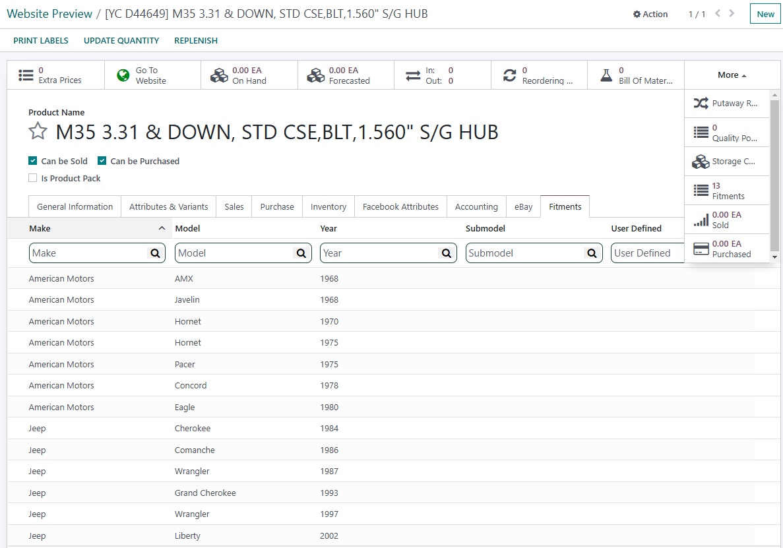Viewport: 783px width, 548px height.
Task: Click the New button
Action: click(x=765, y=14)
